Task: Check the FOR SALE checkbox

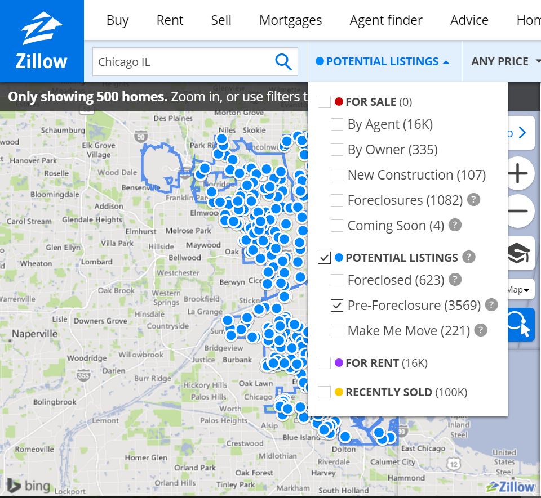Action: (x=325, y=102)
